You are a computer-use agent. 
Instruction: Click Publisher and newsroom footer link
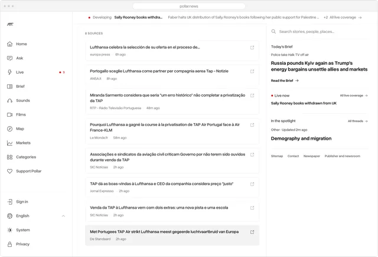pos(343,156)
